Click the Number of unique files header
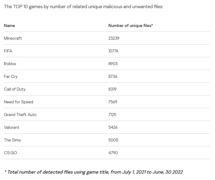The width and height of the screenshot is (215, 180). [x=131, y=26]
